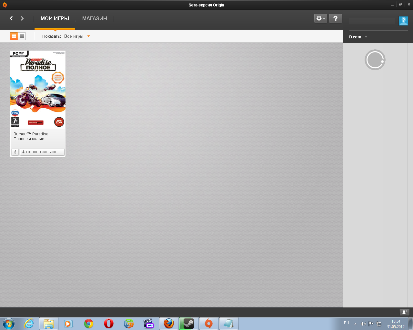Open the В сети status dropdown
The width and height of the screenshot is (413, 330).
[358, 37]
